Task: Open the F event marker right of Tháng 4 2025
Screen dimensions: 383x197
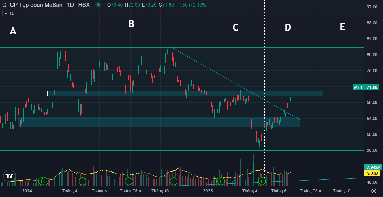Action: click(262, 181)
